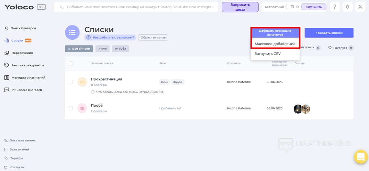
Task: Check the Прокрастинация row checkbox
Action: point(71,82)
